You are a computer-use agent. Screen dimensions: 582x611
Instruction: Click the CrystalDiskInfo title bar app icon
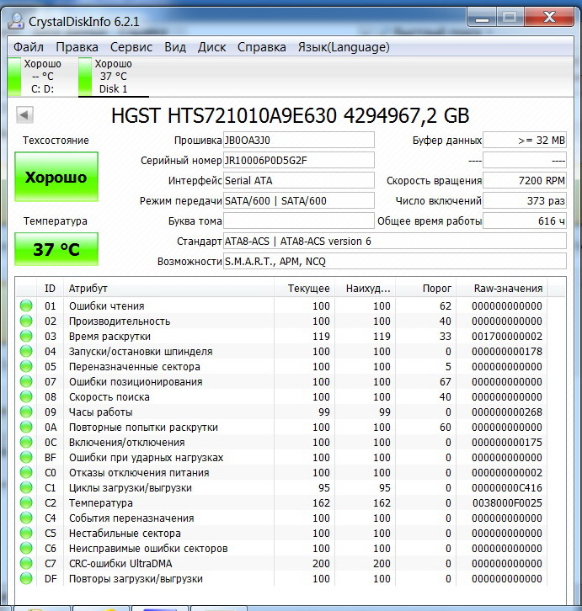[16, 21]
